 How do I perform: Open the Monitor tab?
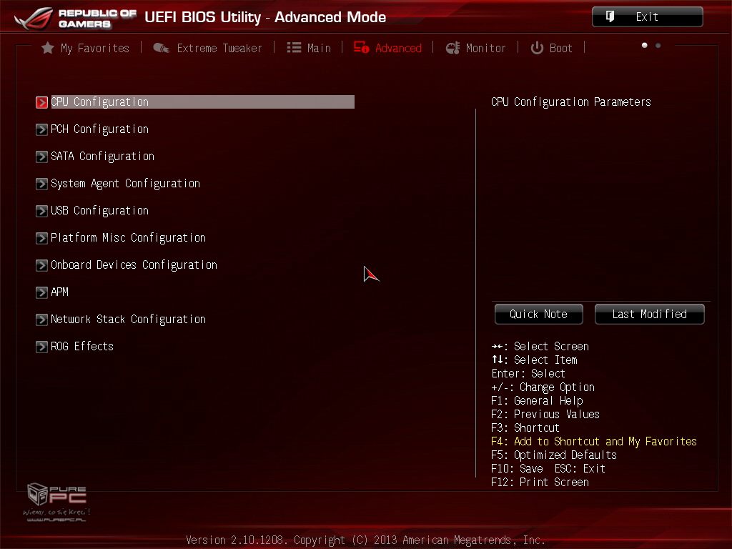[475, 48]
